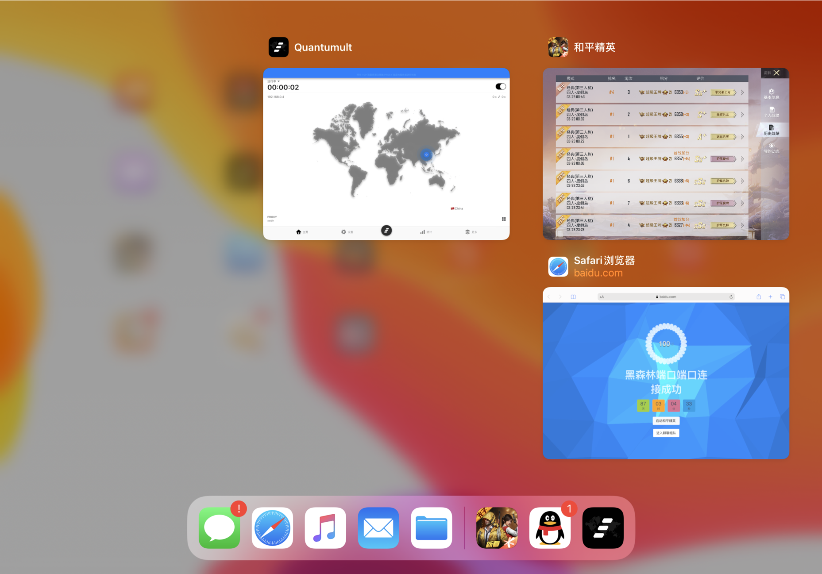This screenshot has width=822, height=574.
Task: Click the 100 circular progress indicator
Action: 665,343
